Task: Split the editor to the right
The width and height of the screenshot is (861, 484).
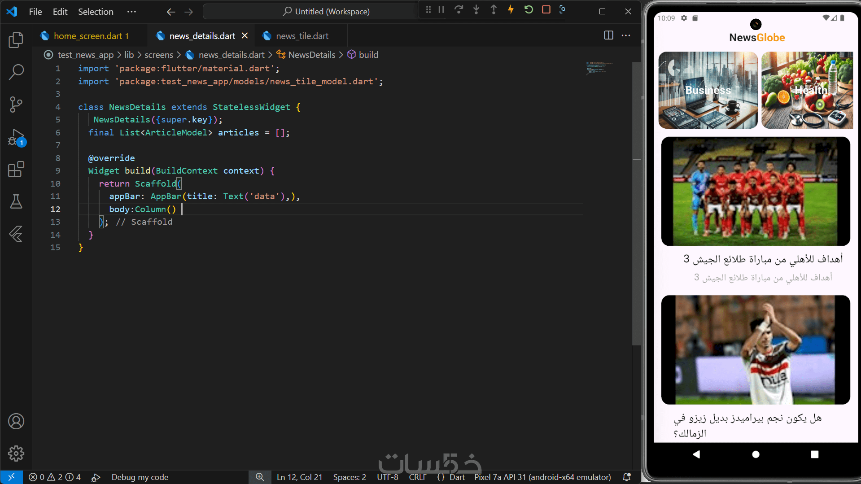Action: click(x=608, y=35)
